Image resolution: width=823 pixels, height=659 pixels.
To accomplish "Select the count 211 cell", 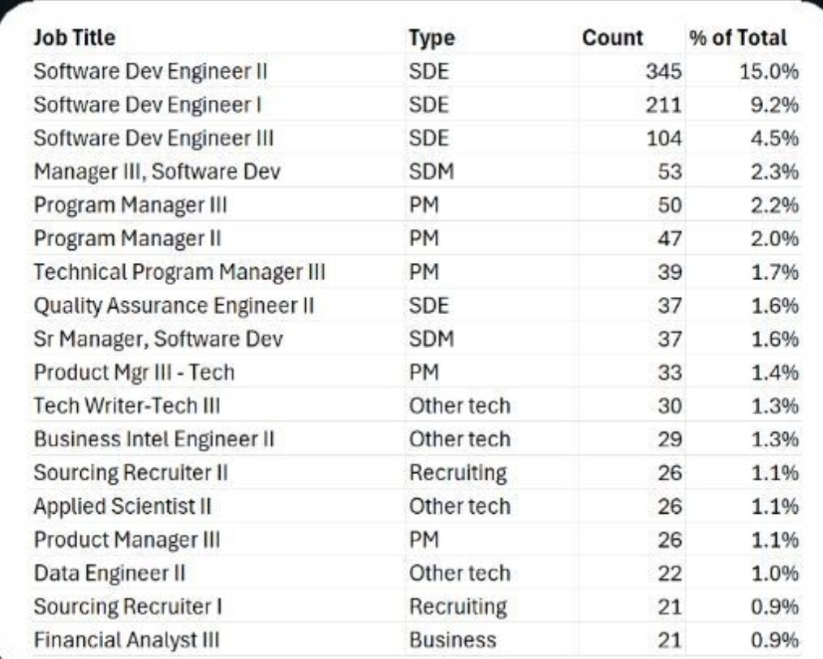I will click(x=663, y=105).
